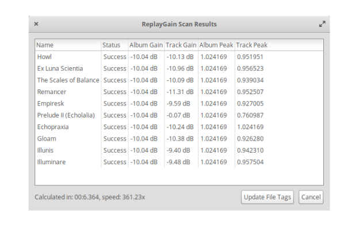Image resolution: width=359 pixels, height=241 pixels.
Task: Click the Album Gain column header
Action: (146, 45)
